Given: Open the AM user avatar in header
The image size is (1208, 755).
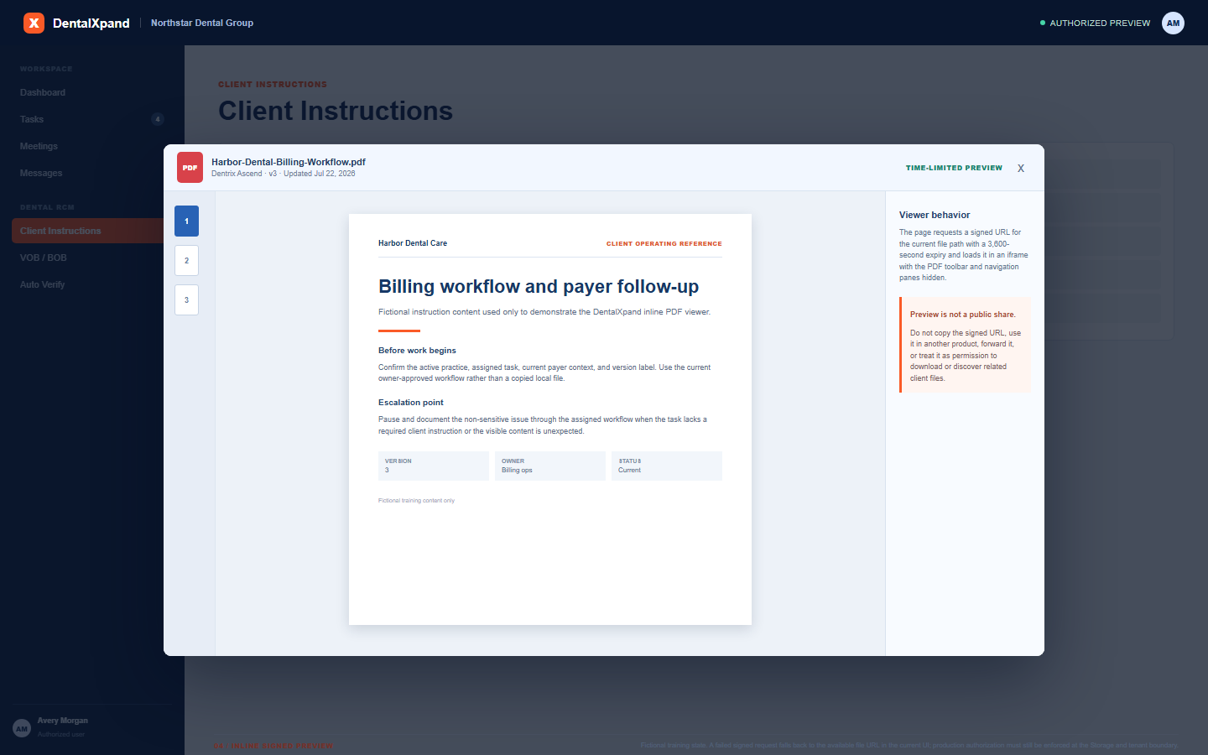Looking at the screenshot, I should pyautogui.click(x=1173, y=23).
